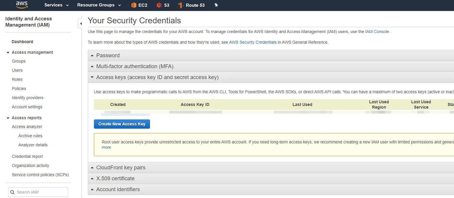The image size is (454, 198).
Task: Go to Users in the sidebar
Action: (17, 70)
